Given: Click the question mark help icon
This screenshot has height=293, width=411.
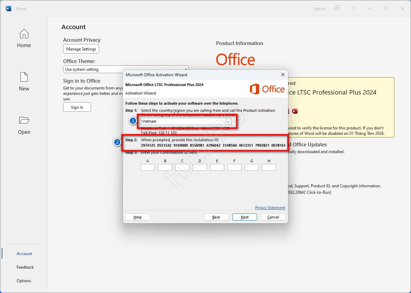Looking at the screenshot, I should 354,8.
